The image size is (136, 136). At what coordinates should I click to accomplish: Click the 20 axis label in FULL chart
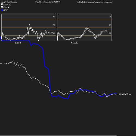[x=110, y=33]
